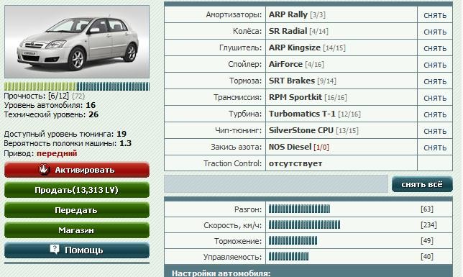Remove the SRT Brakes part
The width and height of the screenshot is (463, 277).
(435, 81)
